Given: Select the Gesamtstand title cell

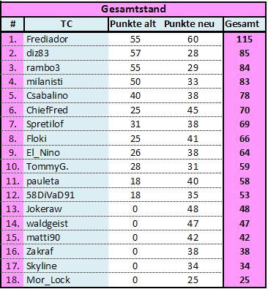Looking at the screenshot, I should point(133,10).
